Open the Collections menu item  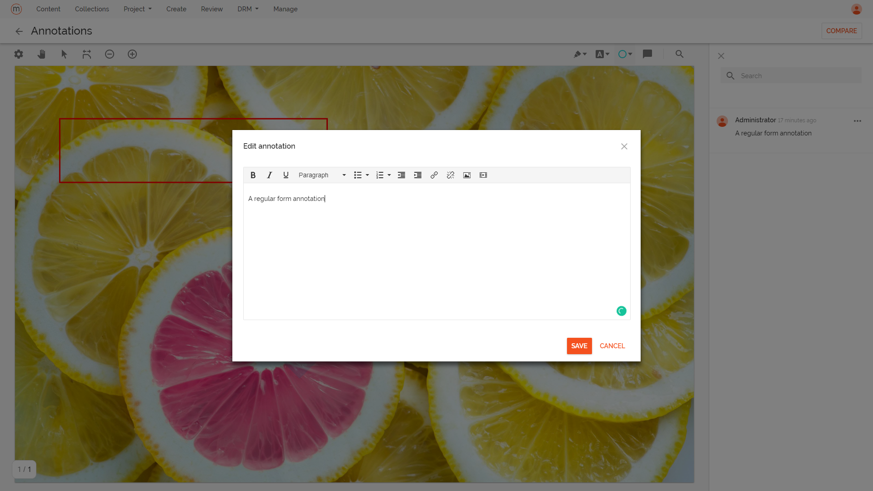click(92, 9)
